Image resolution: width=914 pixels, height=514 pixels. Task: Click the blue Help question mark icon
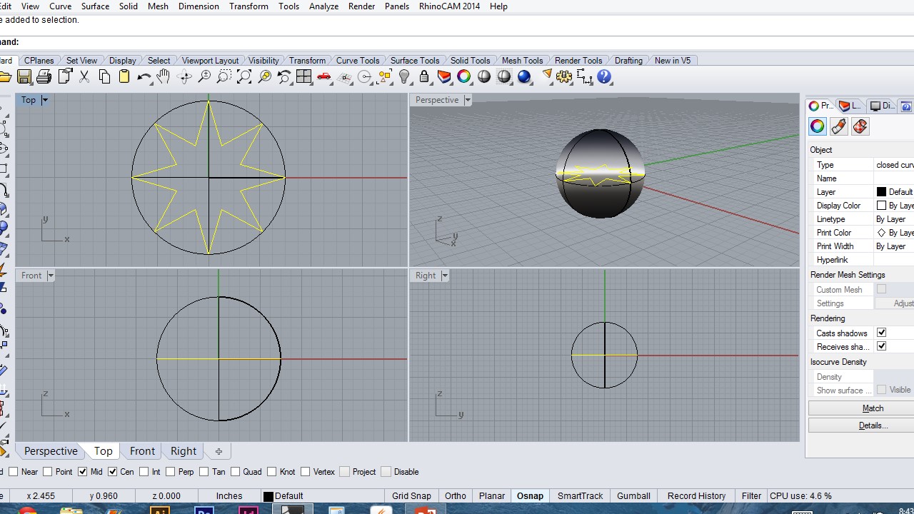pos(604,76)
